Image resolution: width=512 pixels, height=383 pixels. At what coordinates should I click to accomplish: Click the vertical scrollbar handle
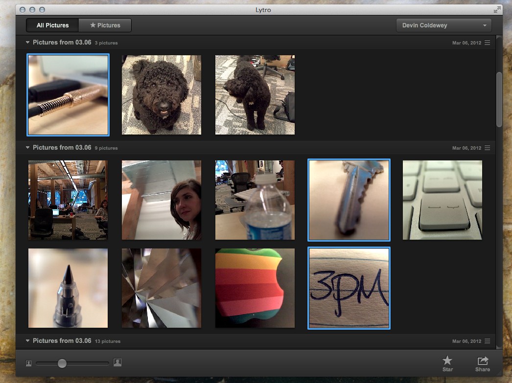tap(499, 99)
